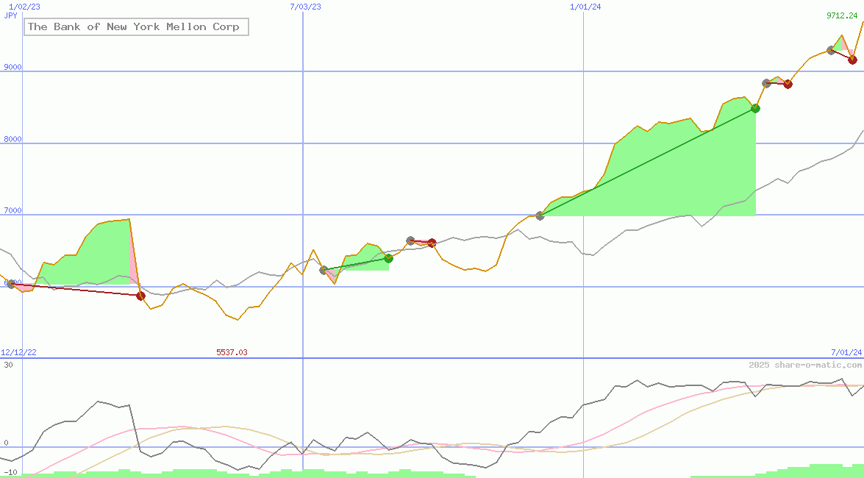The width and height of the screenshot is (864, 478).
Task: Select the 1/01/24 date label at top
Action: [x=585, y=7]
